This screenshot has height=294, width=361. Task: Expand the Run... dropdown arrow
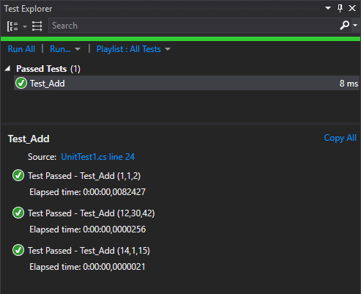coord(78,49)
